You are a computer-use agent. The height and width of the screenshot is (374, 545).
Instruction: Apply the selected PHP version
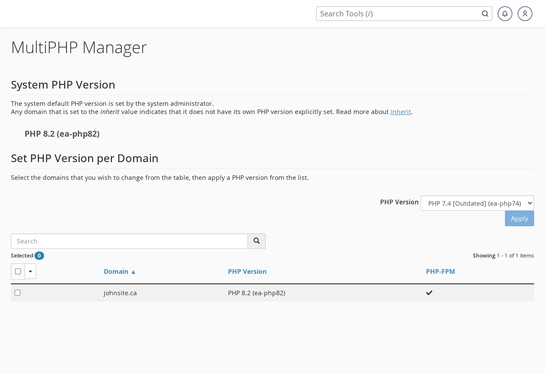pyautogui.click(x=519, y=218)
